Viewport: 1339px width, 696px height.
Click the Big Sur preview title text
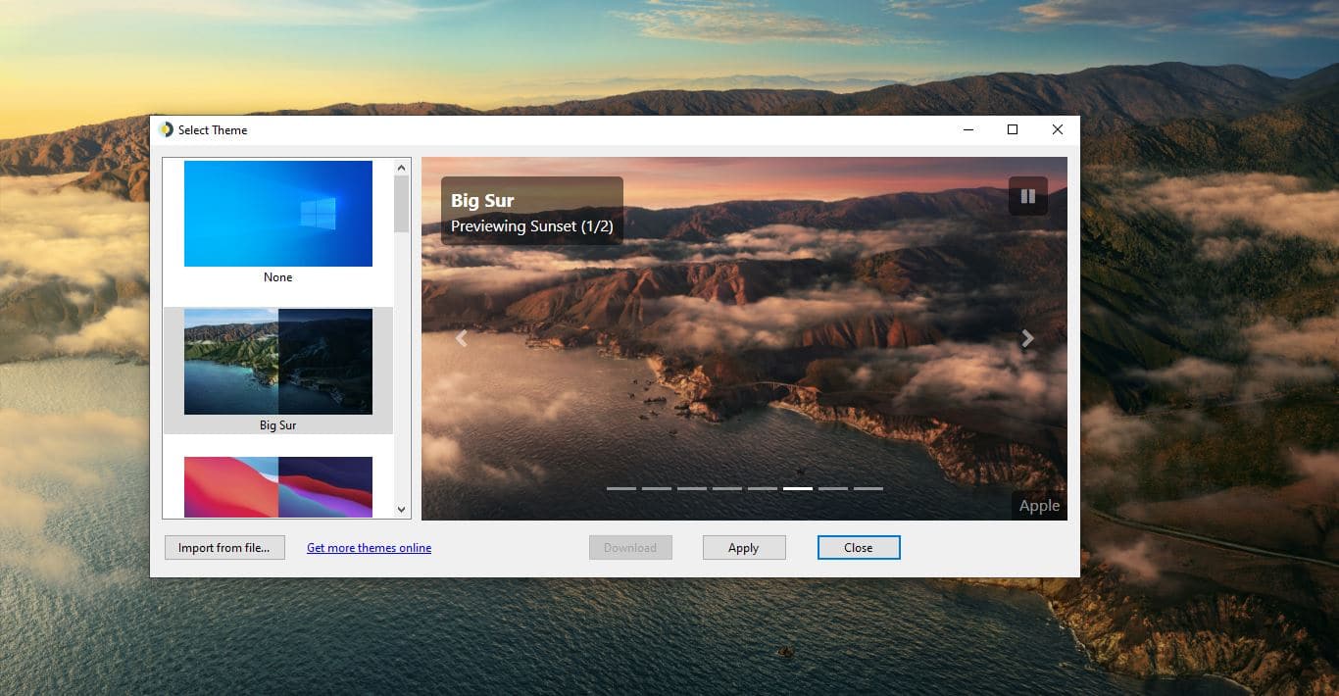point(482,201)
